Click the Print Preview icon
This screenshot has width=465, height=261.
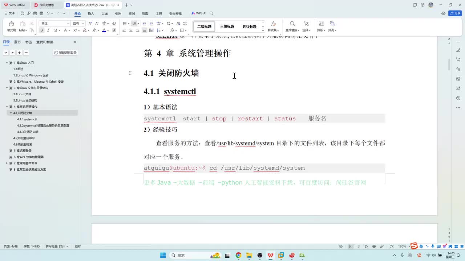[41, 13]
